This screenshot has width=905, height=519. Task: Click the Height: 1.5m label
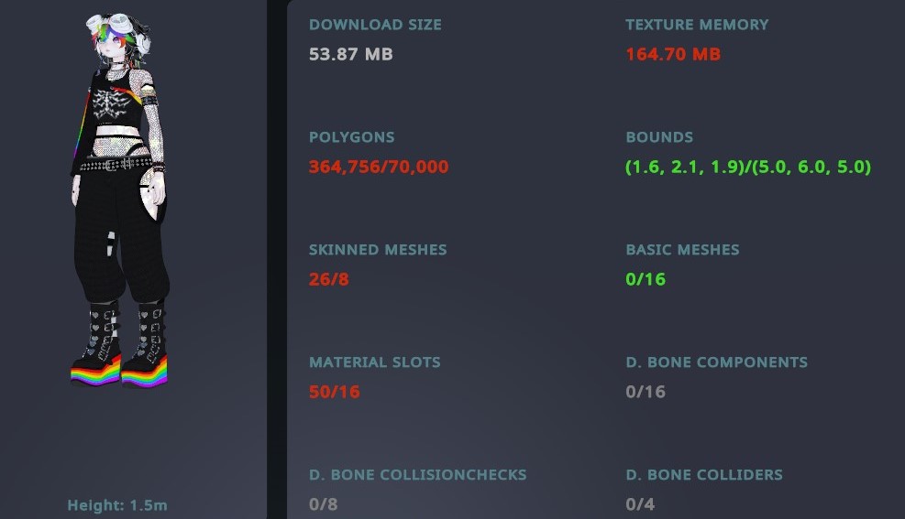coord(117,505)
